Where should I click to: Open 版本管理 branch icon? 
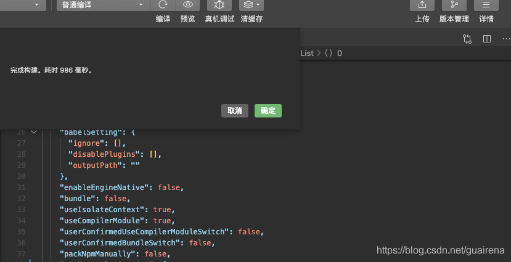pyautogui.click(x=454, y=4)
